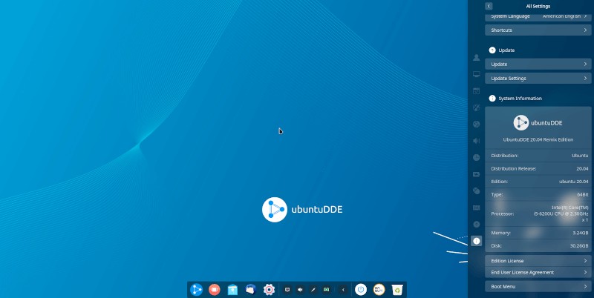Expand the Edition License item
The width and height of the screenshot is (594, 298).
click(x=538, y=261)
